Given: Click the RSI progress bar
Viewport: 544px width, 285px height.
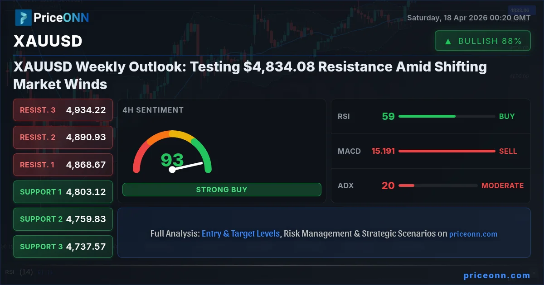Looking at the screenshot, I should click(447, 116).
